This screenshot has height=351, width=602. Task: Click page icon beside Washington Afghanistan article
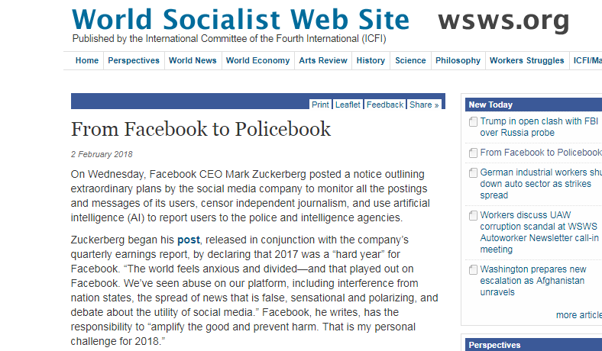click(x=473, y=269)
